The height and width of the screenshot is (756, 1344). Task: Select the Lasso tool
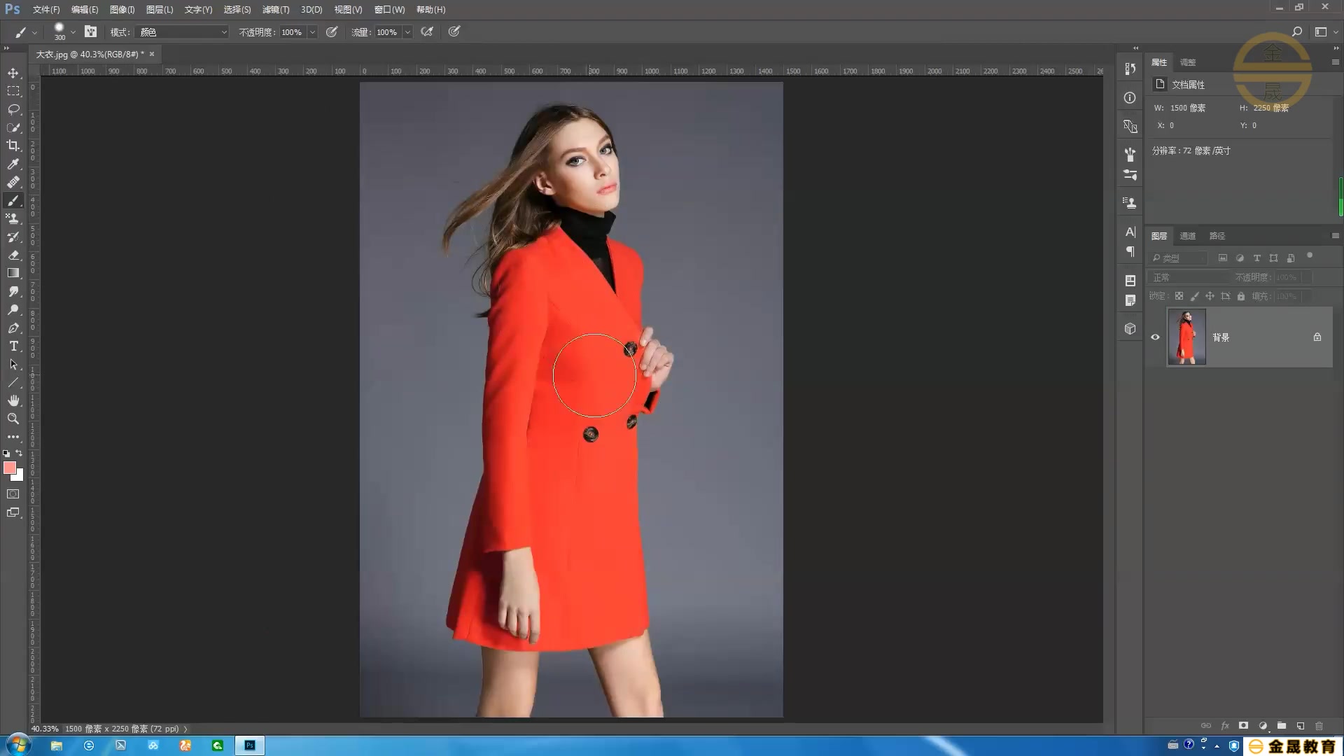(13, 109)
